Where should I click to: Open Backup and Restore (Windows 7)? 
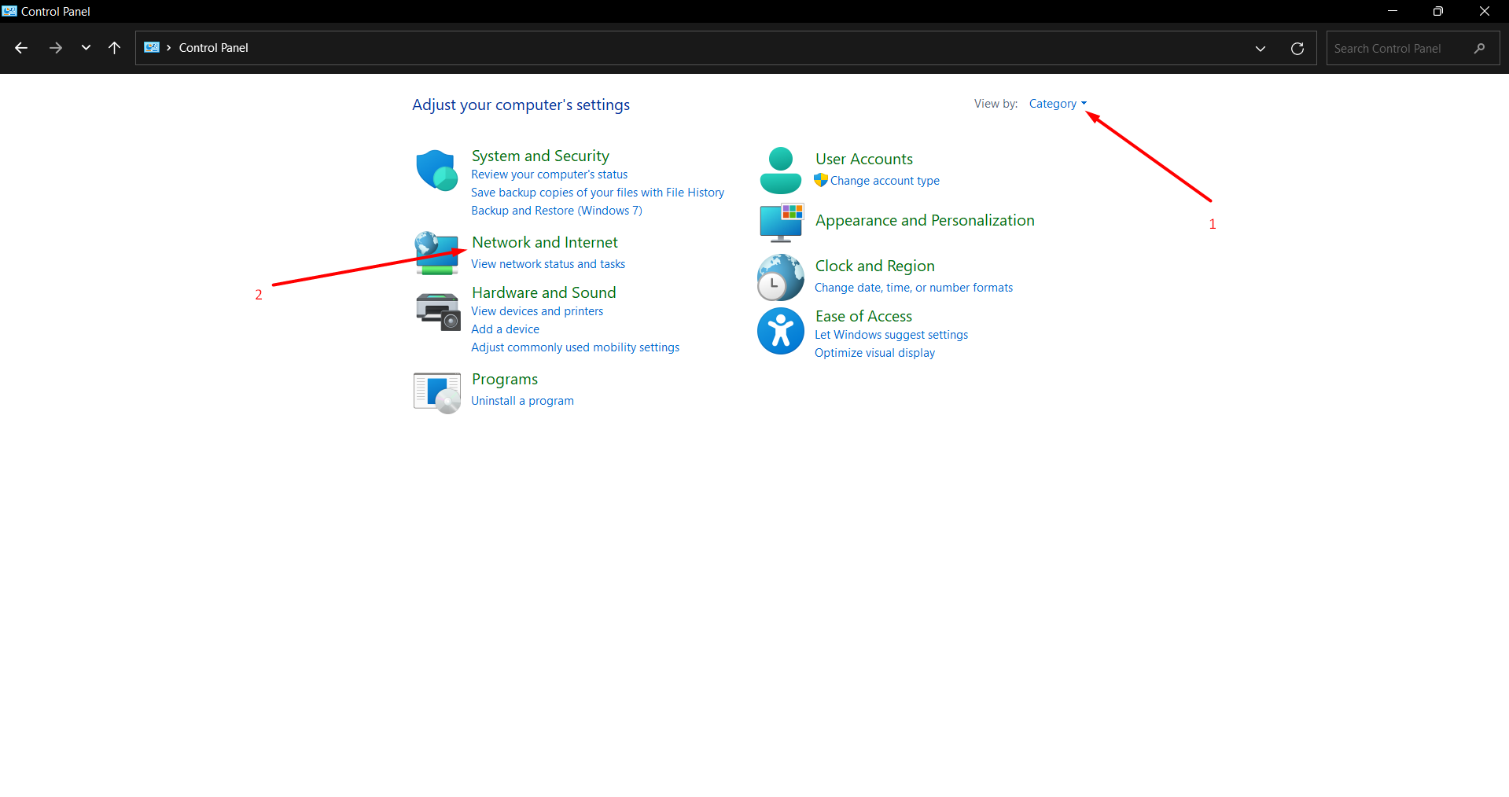pyautogui.click(x=557, y=211)
